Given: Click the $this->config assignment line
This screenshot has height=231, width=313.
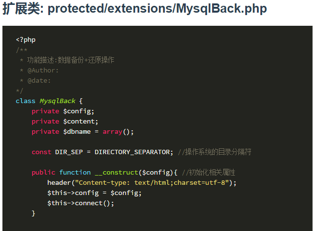Looking at the screenshot, I should [x=95, y=193].
